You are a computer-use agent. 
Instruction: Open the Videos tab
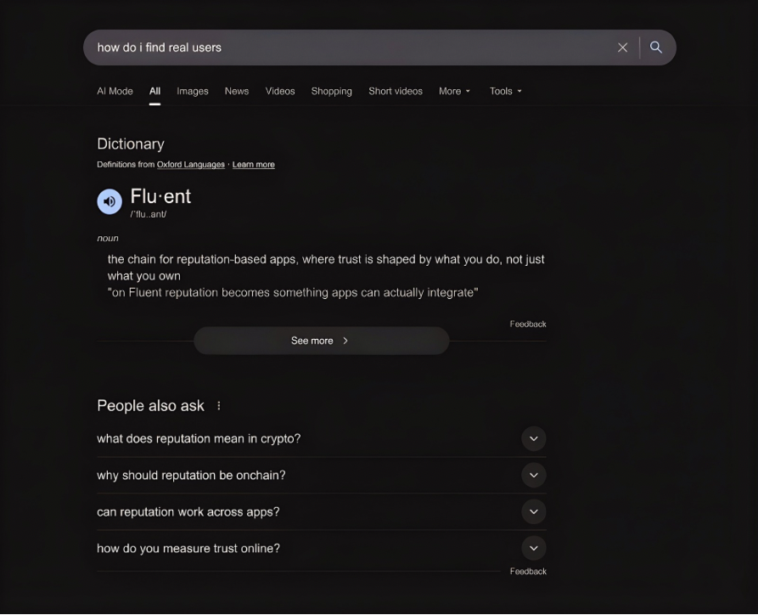[x=280, y=91]
